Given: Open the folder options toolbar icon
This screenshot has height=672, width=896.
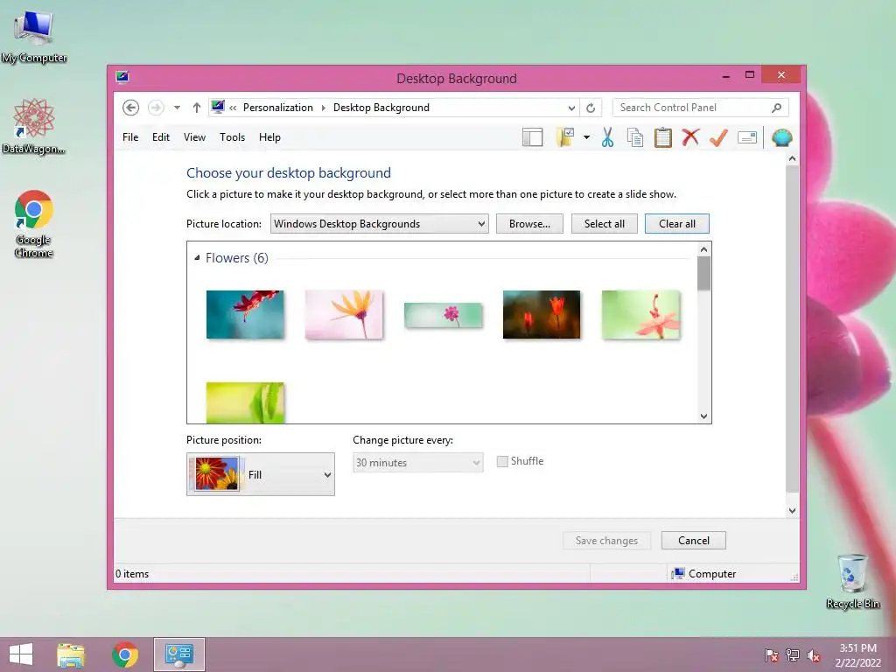Looking at the screenshot, I should (566, 137).
